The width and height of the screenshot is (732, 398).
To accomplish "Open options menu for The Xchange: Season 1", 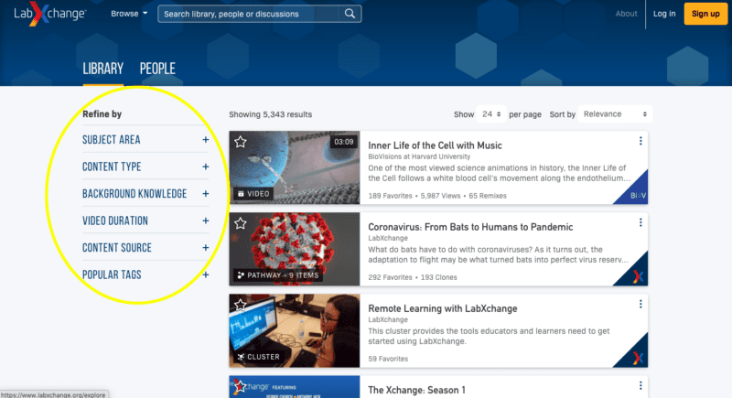I will click(640, 385).
